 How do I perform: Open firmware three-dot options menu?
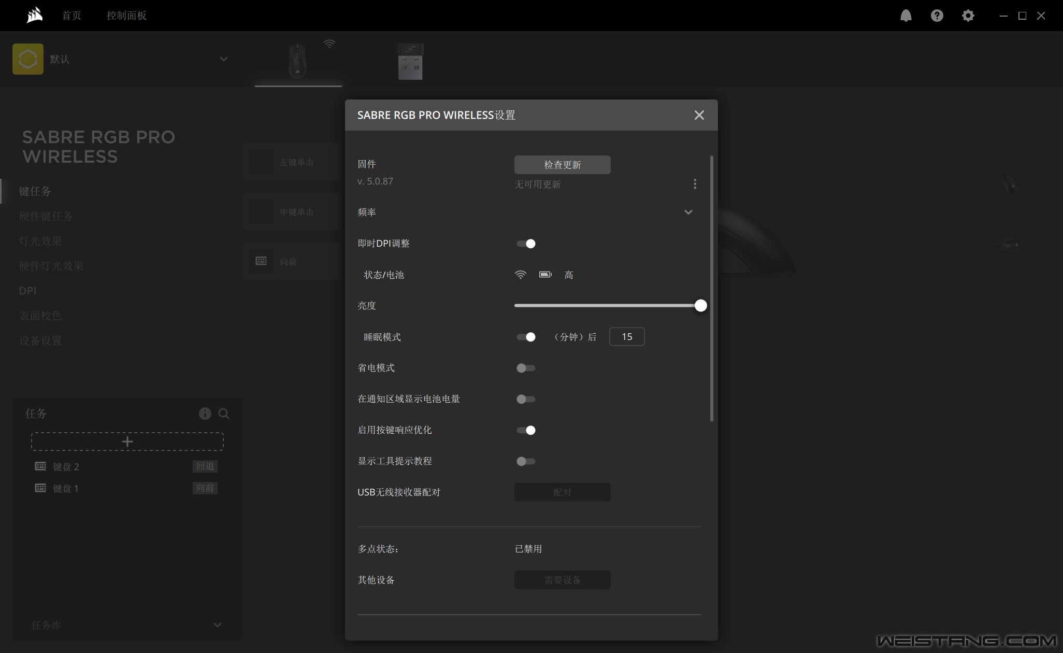click(695, 184)
